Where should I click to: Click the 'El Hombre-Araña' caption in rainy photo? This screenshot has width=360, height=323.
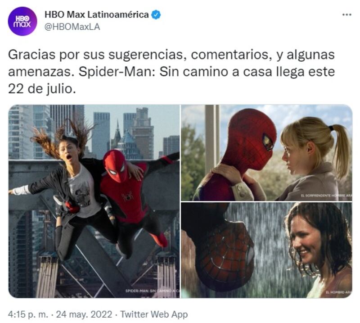(339, 292)
